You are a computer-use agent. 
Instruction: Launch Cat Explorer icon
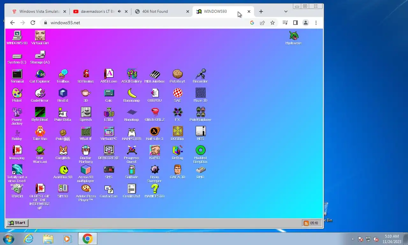(x=40, y=76)
